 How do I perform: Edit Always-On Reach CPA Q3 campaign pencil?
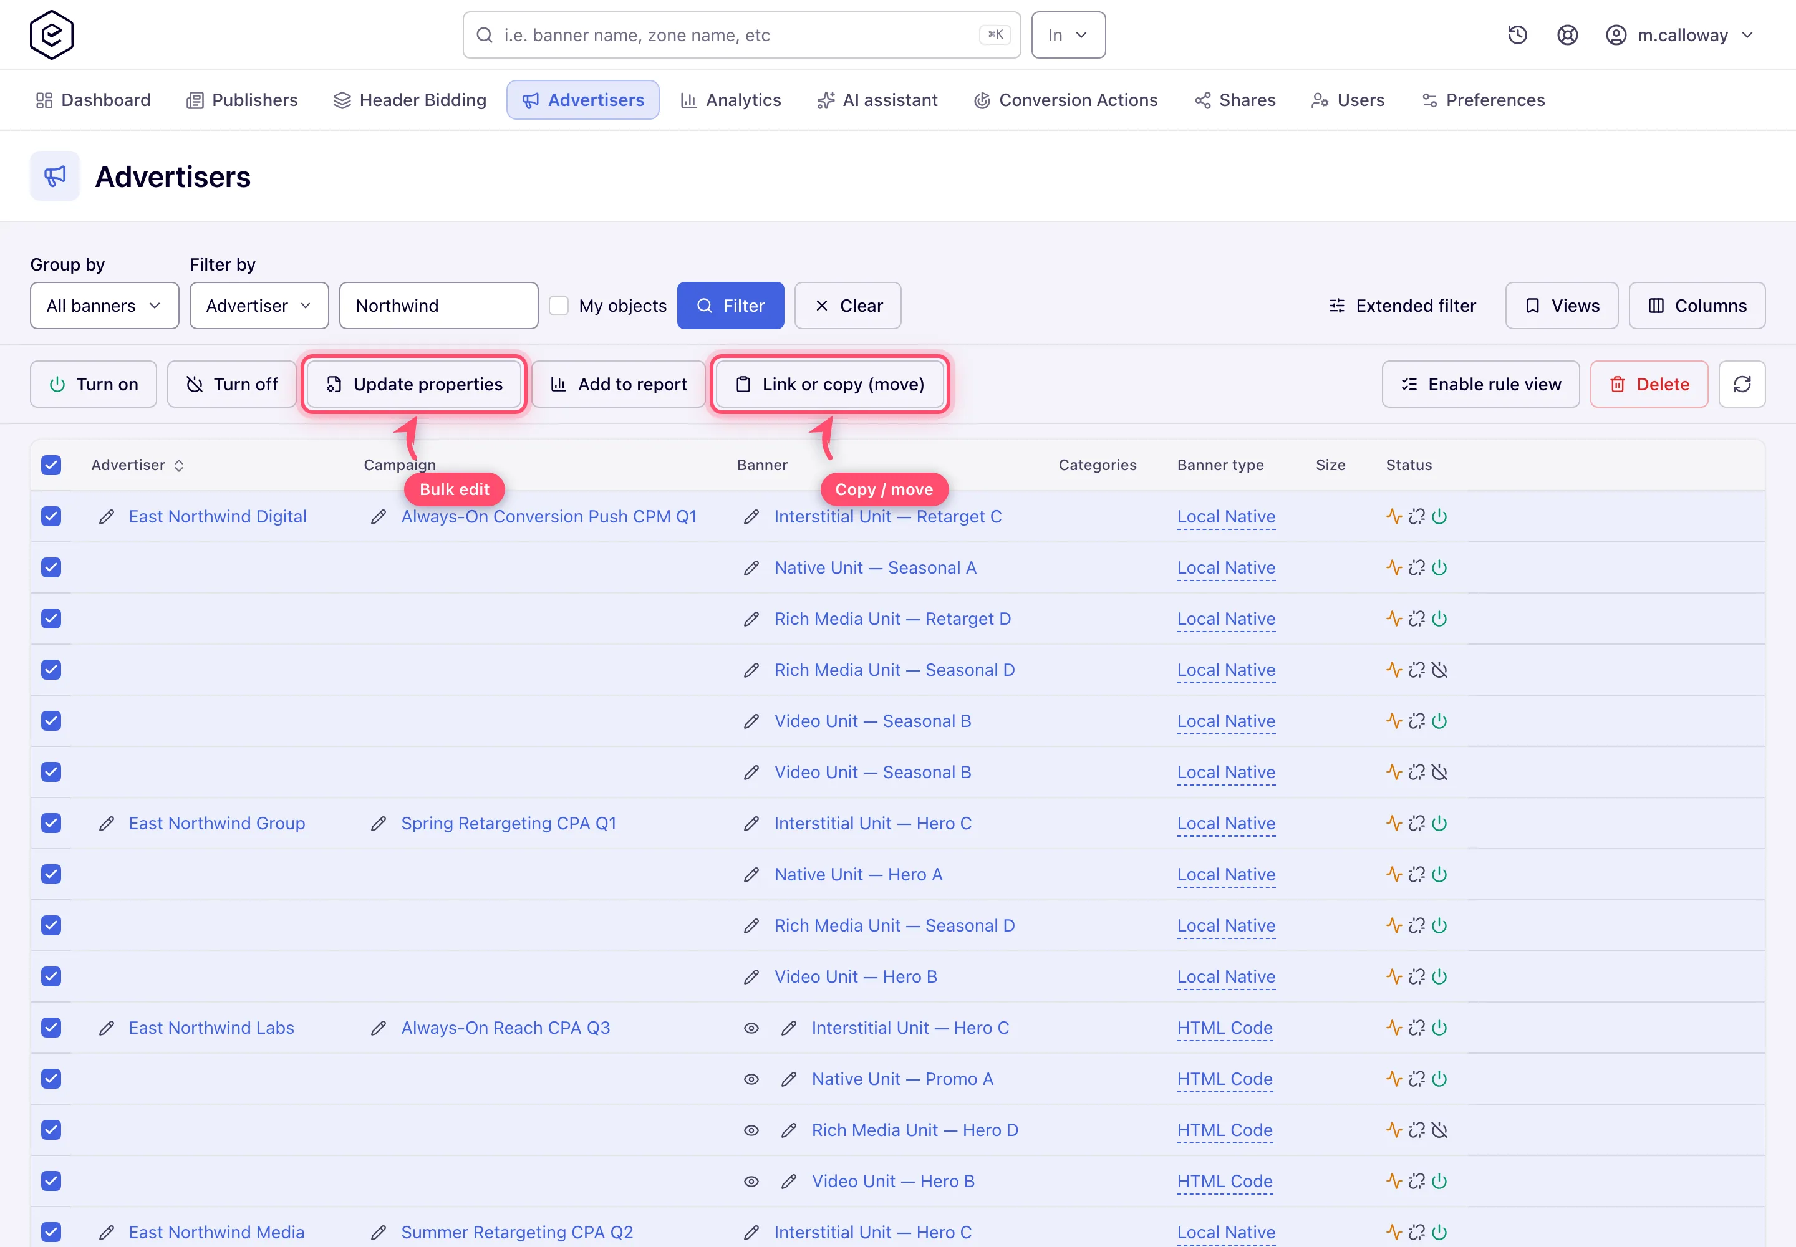point(379,1028)
